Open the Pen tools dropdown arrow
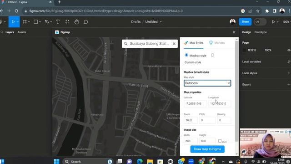The image size is (291, 164). tap(51, 22)
